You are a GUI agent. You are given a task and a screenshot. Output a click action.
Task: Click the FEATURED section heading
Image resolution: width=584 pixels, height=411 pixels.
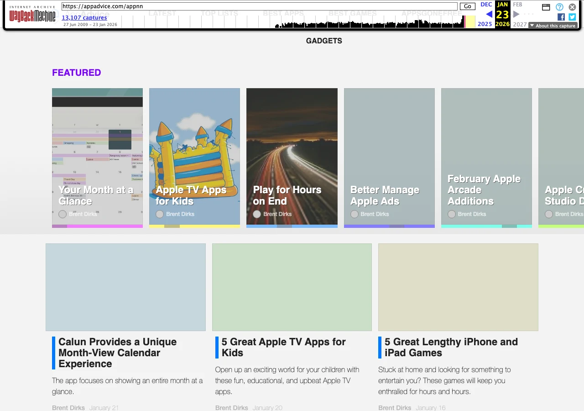77,73
